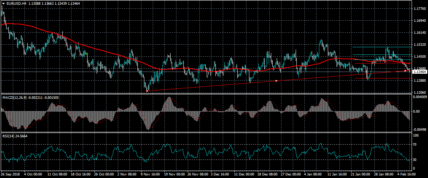This screenshot has width=428, height=178.
Task: Click the triangle arrow beside EURUSD,H4
Action: [x=3, y=3]
